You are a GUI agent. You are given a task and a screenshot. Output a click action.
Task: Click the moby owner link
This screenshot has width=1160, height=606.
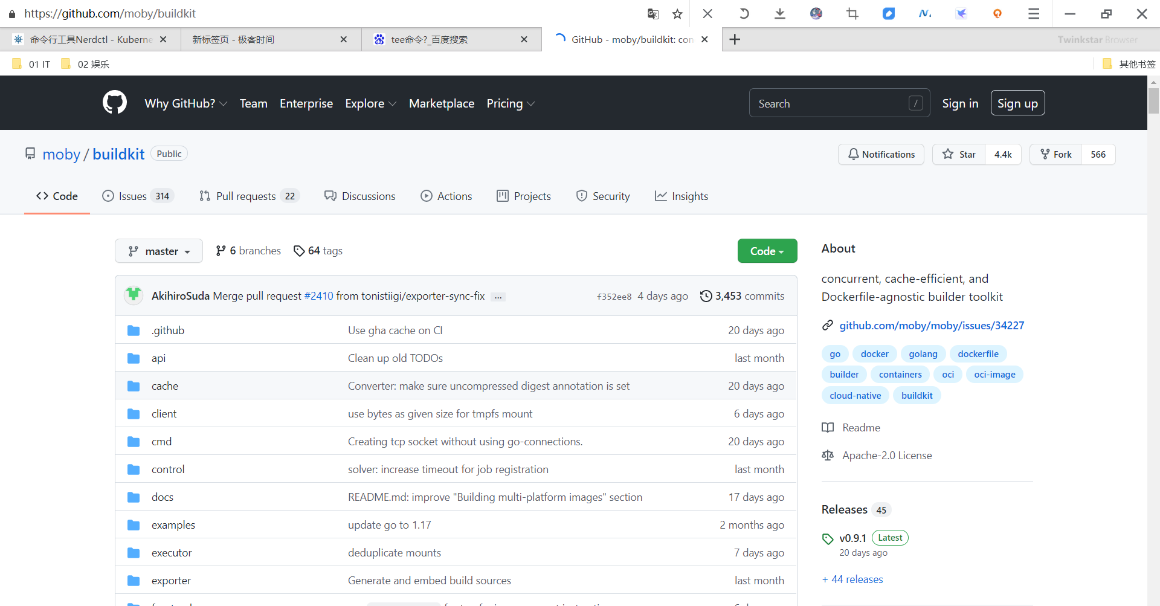[x=61, y=154]
